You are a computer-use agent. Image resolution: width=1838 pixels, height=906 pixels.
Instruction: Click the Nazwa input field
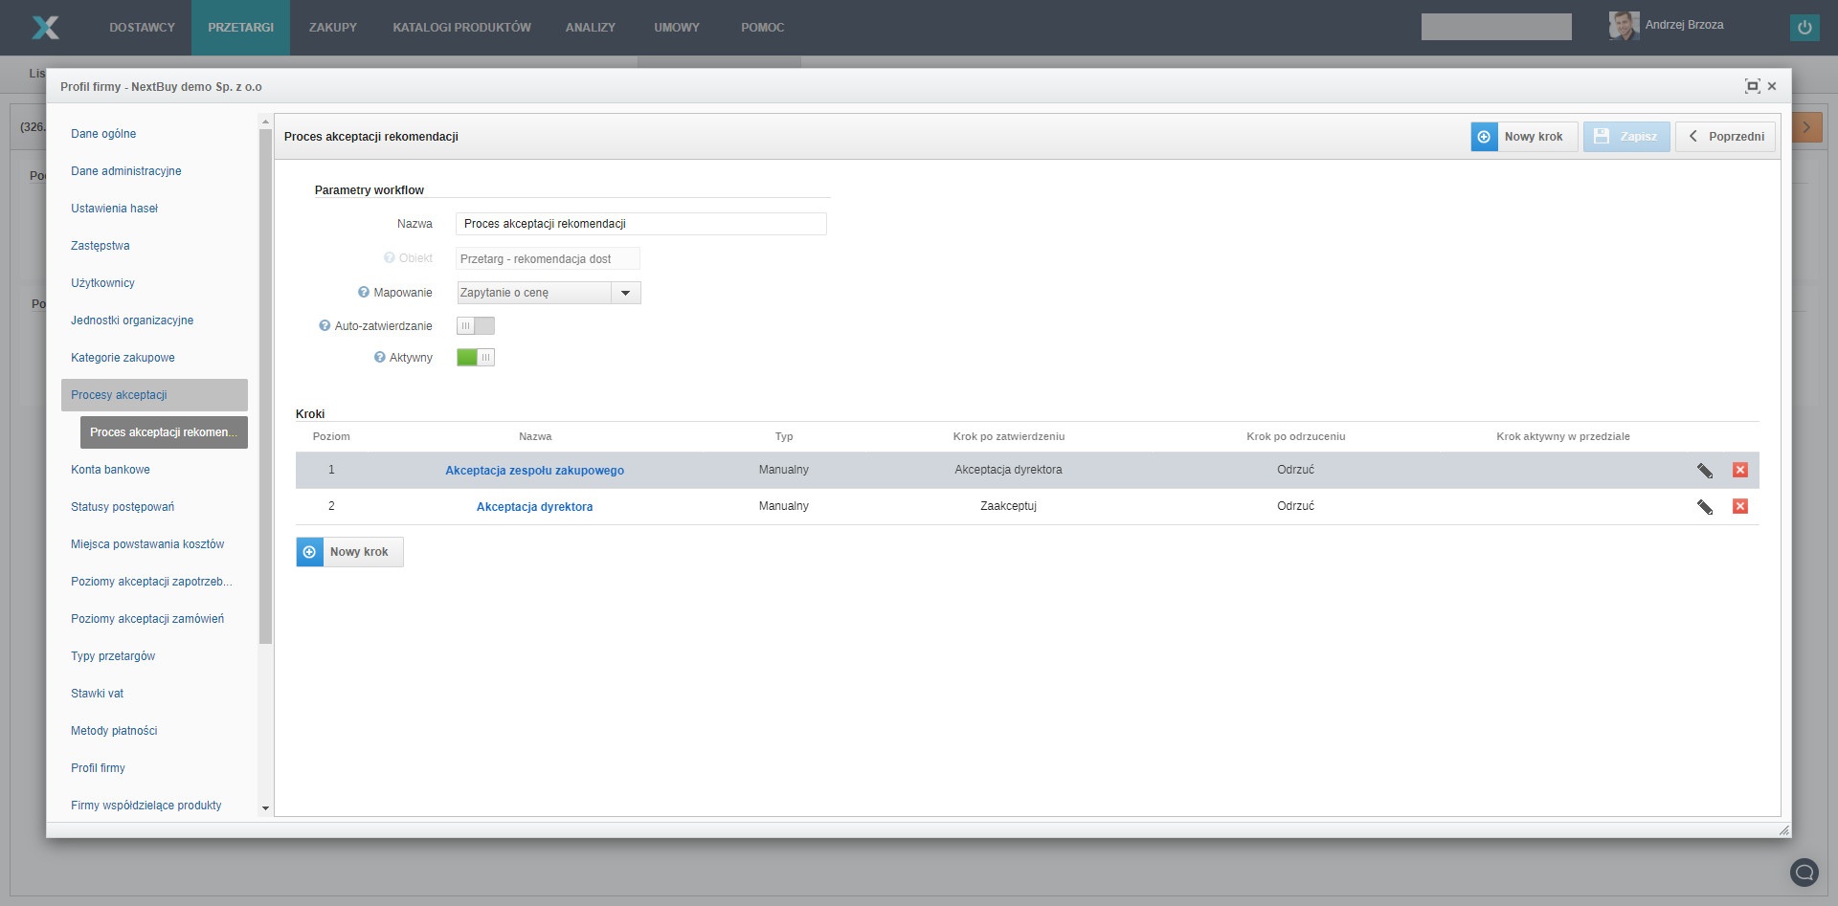pyautogui.click(x=640, y=224)
